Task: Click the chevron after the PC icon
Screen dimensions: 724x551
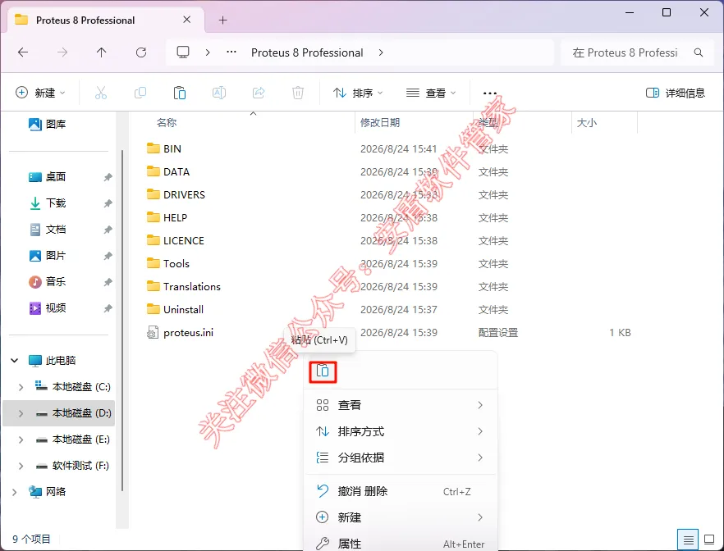Action: [208, 52]
